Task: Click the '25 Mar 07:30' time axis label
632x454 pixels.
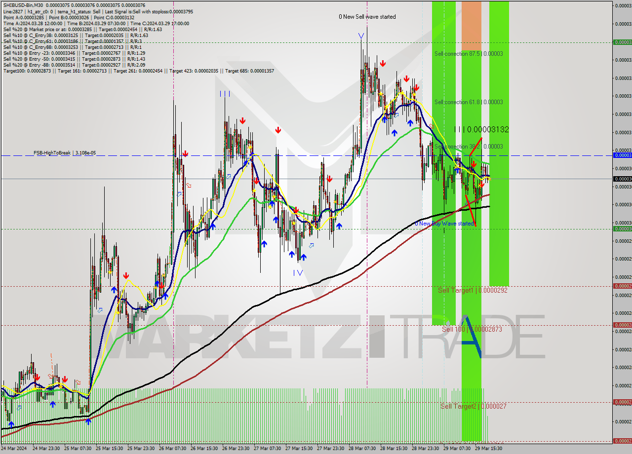Action: [x=78, y=449]
